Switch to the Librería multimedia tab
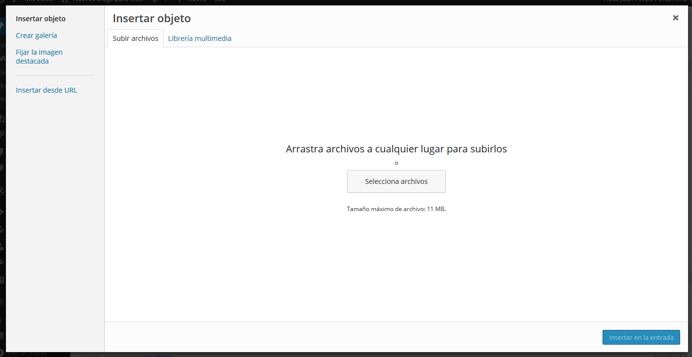Screen dimensions: 692x357 (200, 38)
